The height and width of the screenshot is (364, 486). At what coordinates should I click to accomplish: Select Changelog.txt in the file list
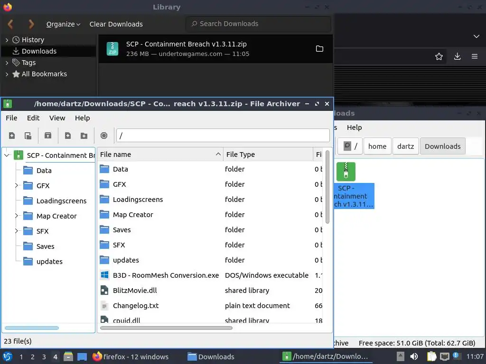[x=211, y=306]
